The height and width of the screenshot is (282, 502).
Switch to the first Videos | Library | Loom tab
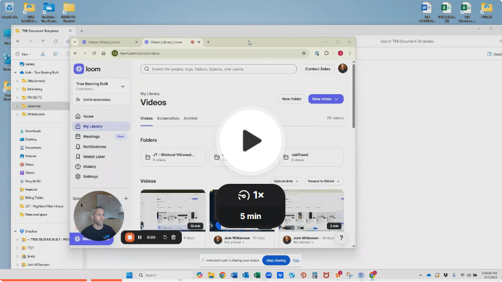pyautogui.click(x=110, y=42)
